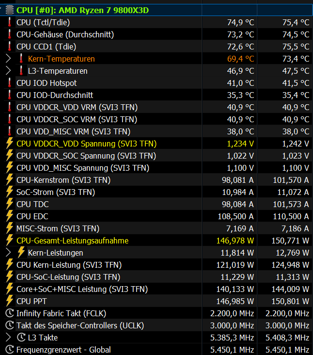Click the lightning icon beside CPU VDDCR_VDD Spannung
The image size is (313, 355).
tap(9, 144)
